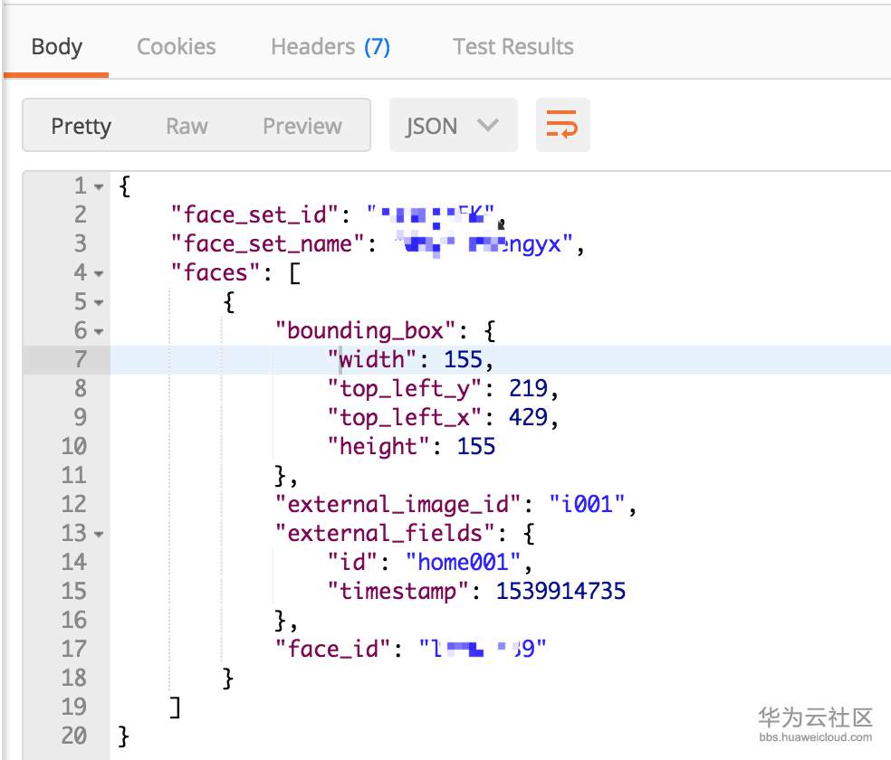View the Test Results tab
The width and height of the screenshot is (891, 760).
click(x=513, y=47)
